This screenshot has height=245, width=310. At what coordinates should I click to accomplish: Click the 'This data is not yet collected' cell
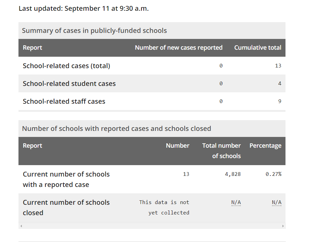click(164, 207)
